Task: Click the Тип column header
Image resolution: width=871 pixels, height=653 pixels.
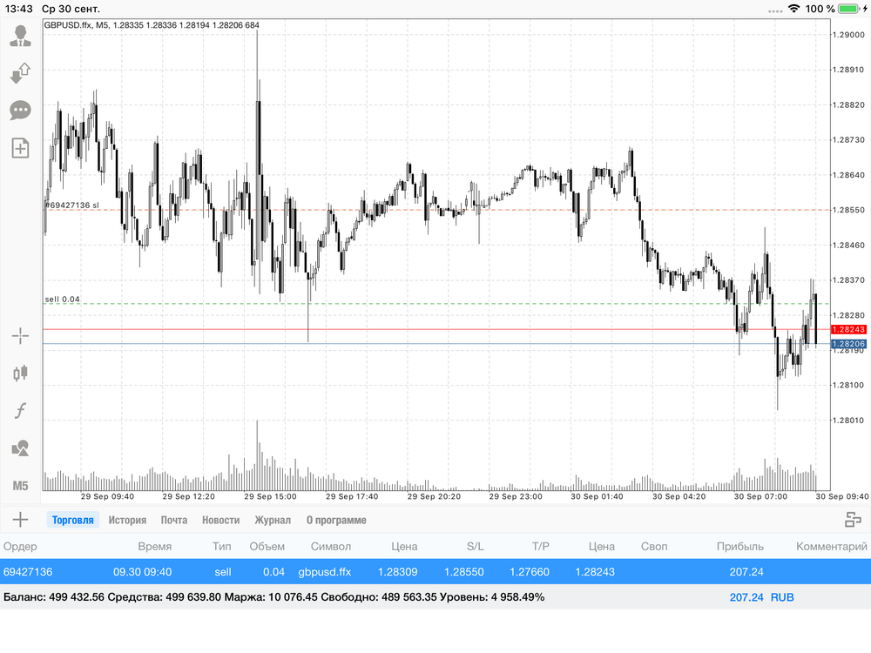Action: 221,547
